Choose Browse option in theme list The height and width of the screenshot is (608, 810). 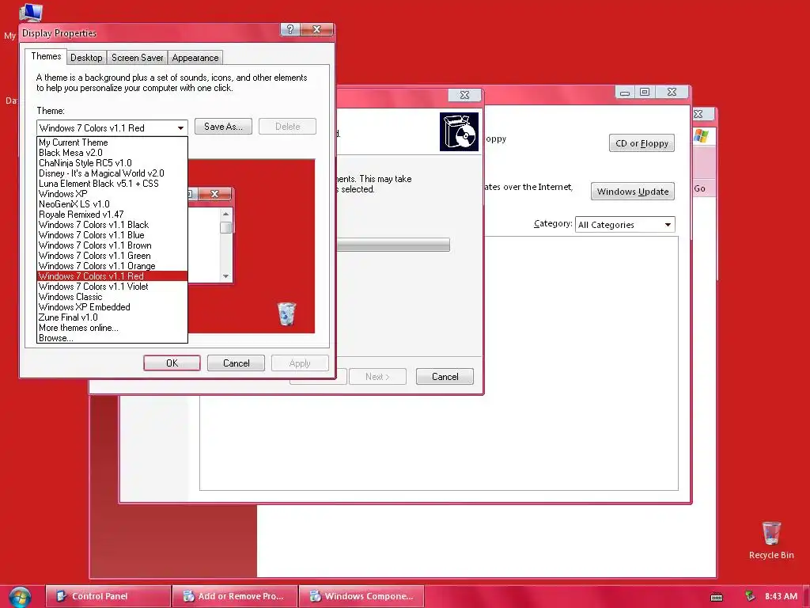pyautogui.click(x=112, y=338)
